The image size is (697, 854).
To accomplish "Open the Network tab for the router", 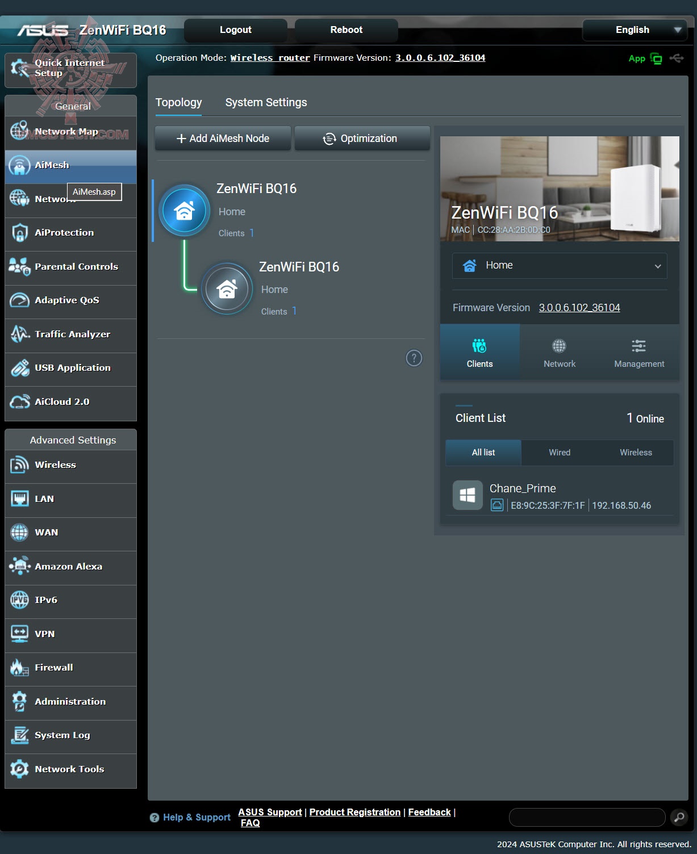I will (x=559, y=352).
